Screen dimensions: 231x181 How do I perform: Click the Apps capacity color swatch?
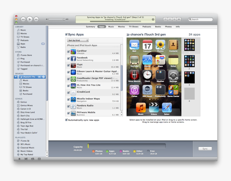(107, 151)
